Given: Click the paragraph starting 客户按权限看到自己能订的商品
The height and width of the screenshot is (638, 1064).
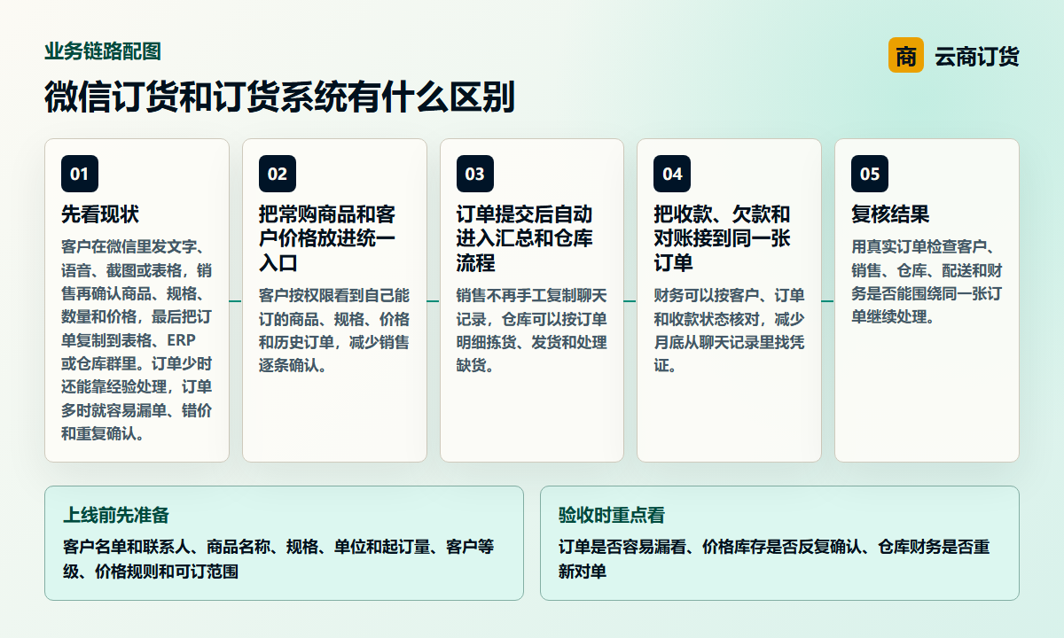Looking at the screenshot, I should [x=334, y=330].
